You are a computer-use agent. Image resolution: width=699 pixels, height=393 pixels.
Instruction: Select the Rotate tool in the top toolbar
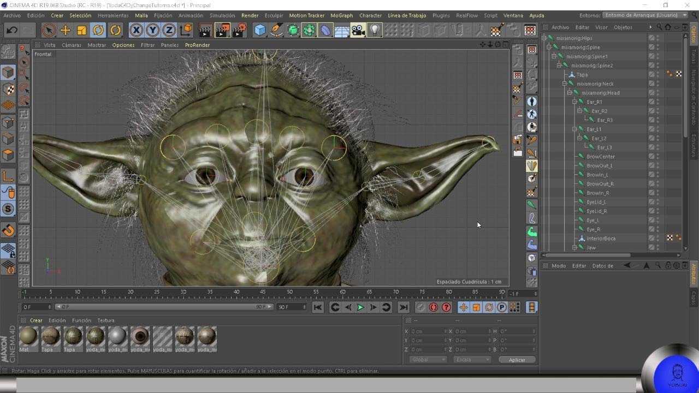point(98,30)
